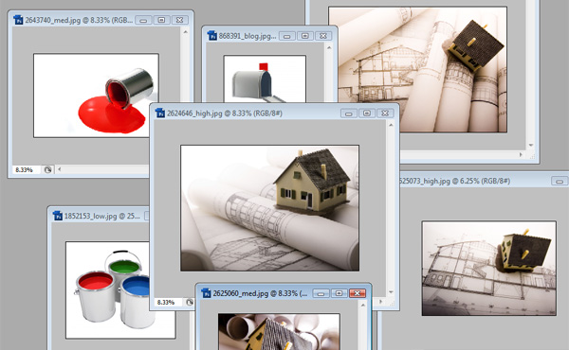
Task: Click the Photoshop icon of 2624646_high.jpg window
Action: [x=160, y=114]
